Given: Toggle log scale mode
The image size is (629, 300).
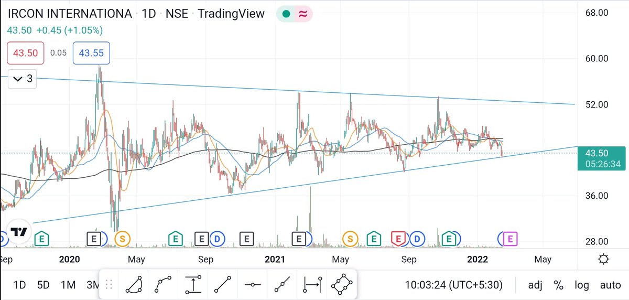Looking at the screenshot, I should (x=582, y=285).
